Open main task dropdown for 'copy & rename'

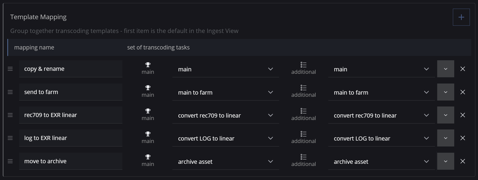(225, 69)
